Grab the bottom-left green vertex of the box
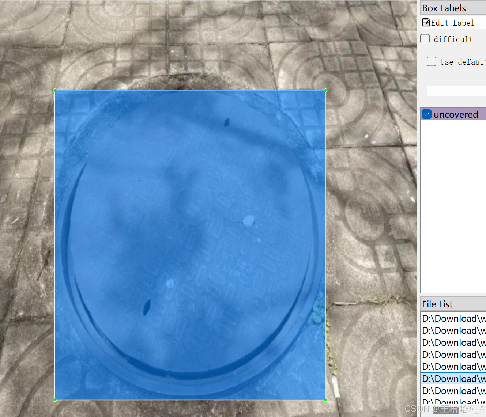This screenshot has height=417, width=486. [55, 400]
